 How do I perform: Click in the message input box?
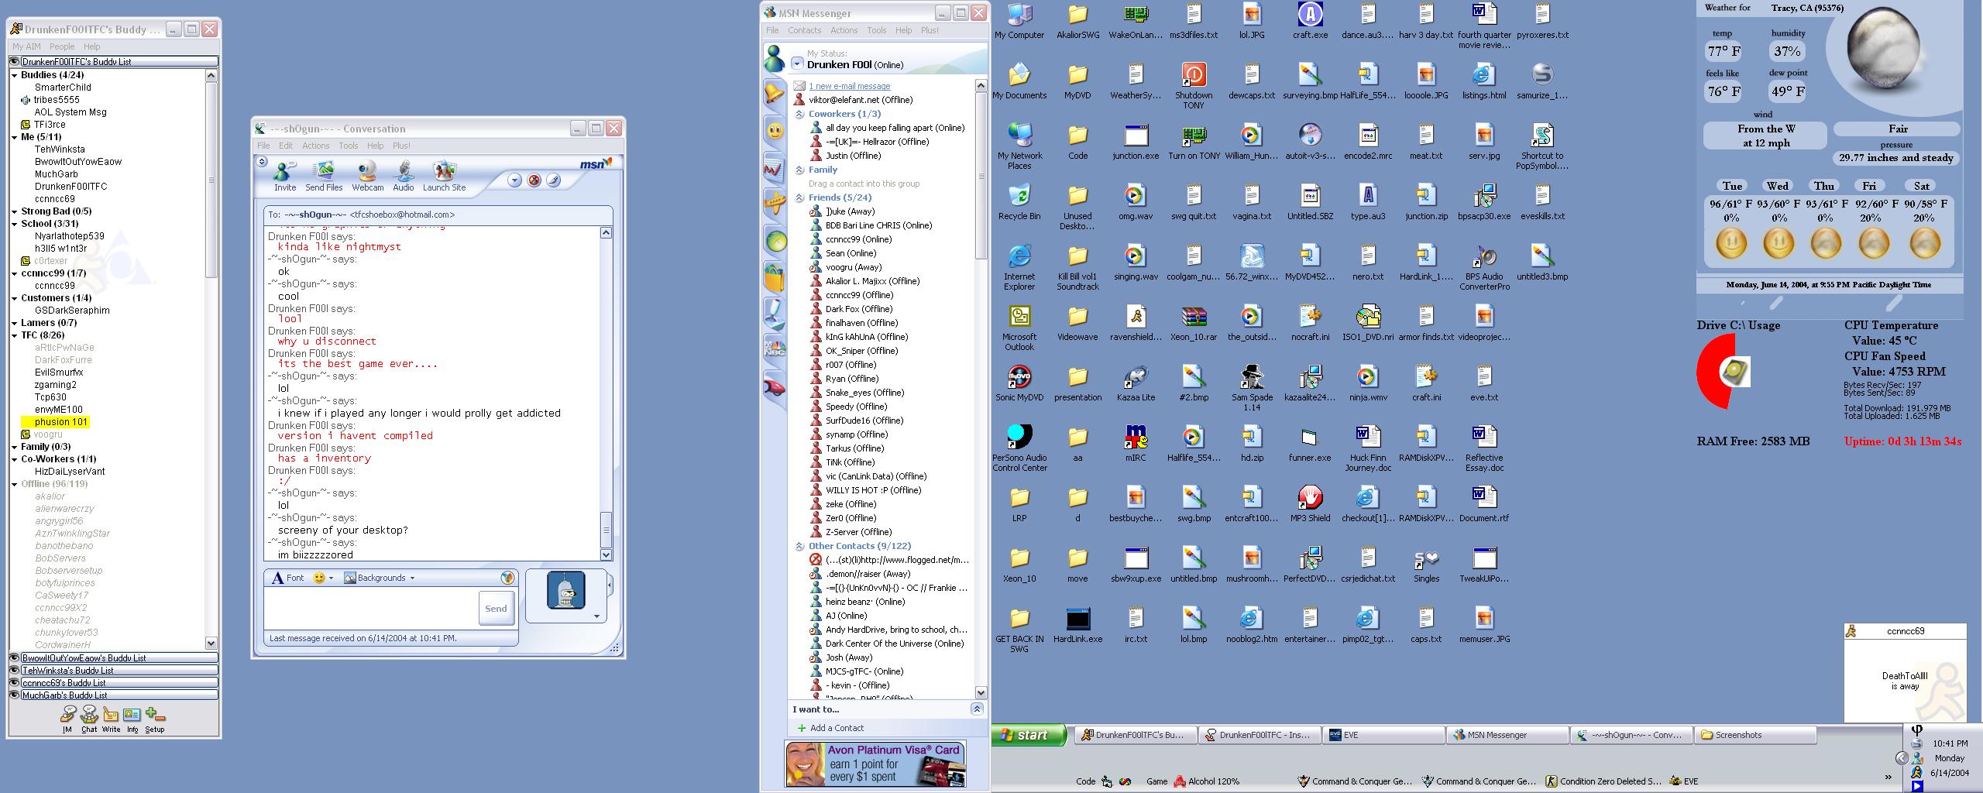coord(370,608)
